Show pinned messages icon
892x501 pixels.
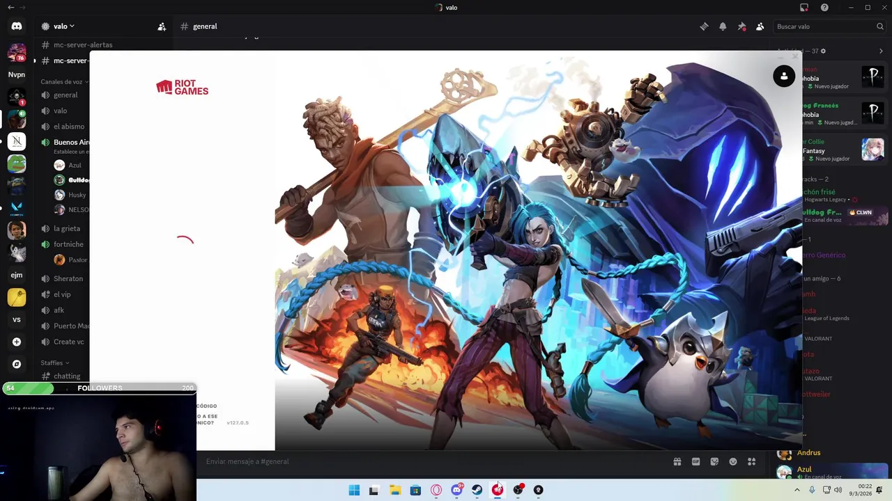741,26
